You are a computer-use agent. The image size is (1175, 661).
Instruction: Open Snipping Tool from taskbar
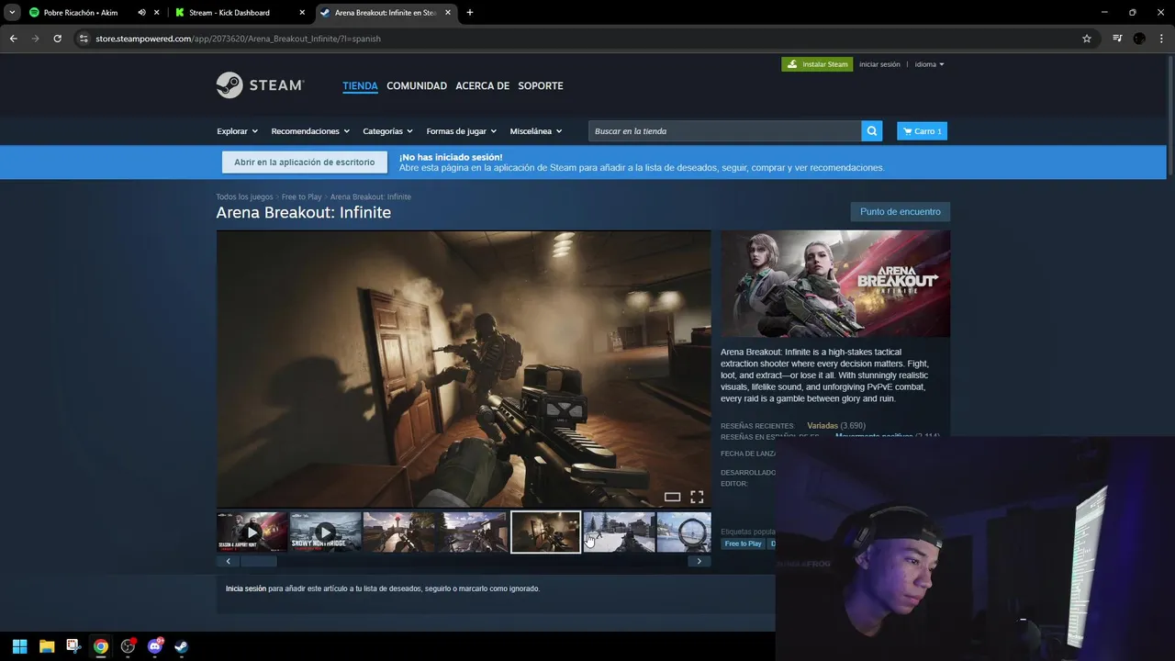click(x=73, y=646)
